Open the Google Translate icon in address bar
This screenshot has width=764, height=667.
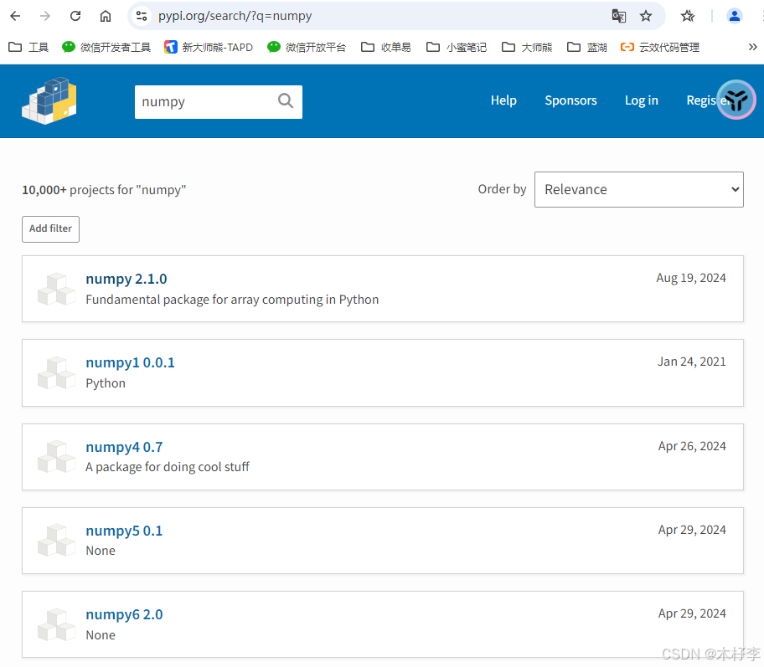point(618,16)
